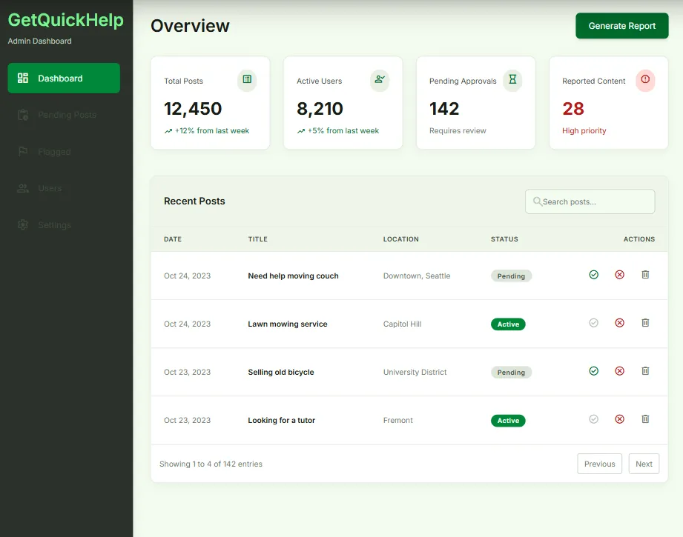Click the LOCATION column header
The image size is (683, 537).
[x=400, y=239]
